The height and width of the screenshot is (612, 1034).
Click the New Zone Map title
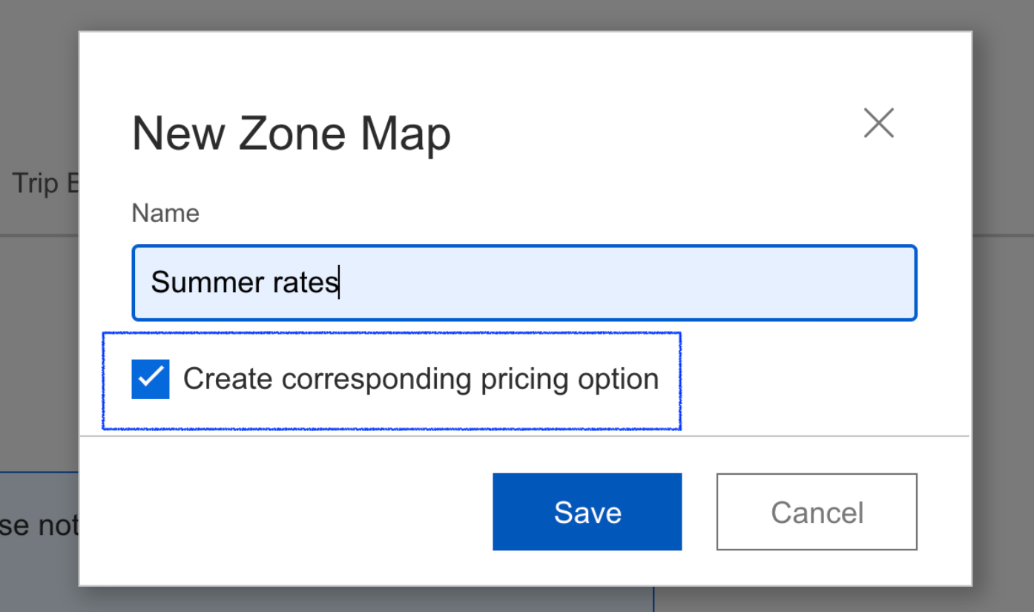(x=291, y=134)
